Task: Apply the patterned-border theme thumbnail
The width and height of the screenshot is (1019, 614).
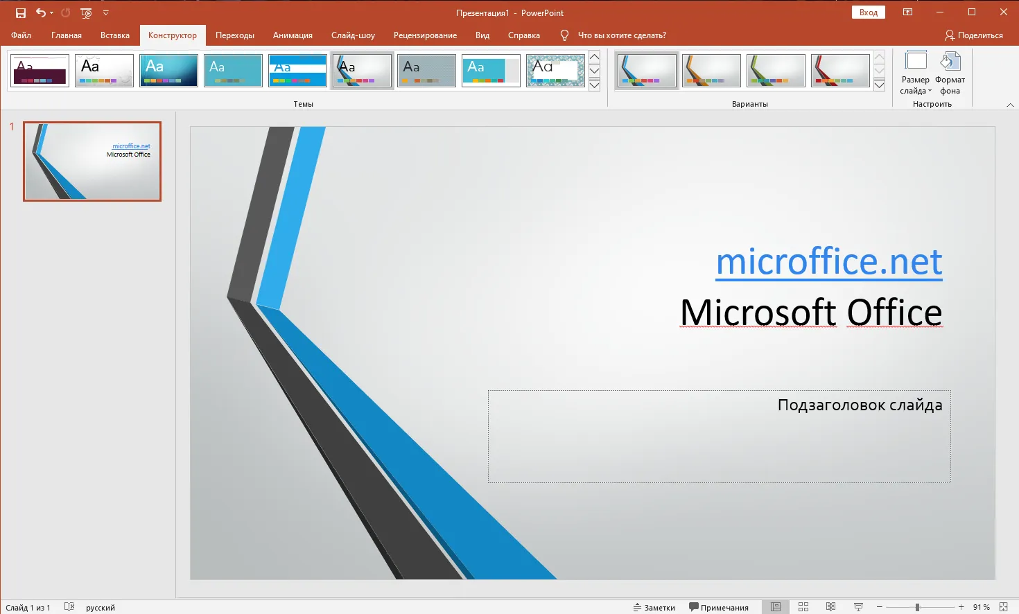Action: pos(555,71)
